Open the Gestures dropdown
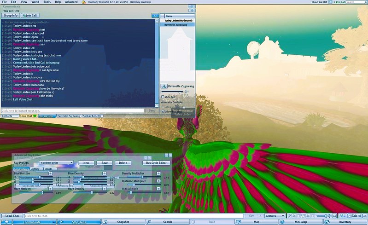This screenshot has width=368, height=225. click(x=275, y=216)
